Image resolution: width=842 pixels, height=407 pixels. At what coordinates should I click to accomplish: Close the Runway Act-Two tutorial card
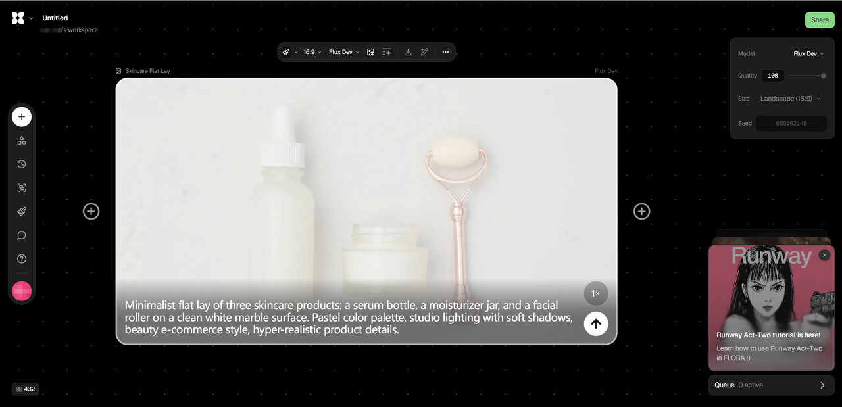point(824,255)
